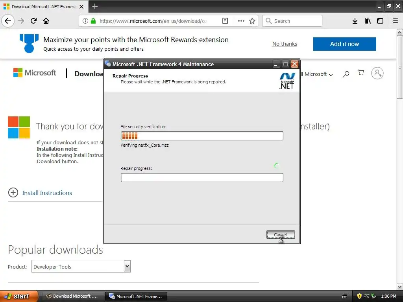Click the Firefox forward arrow
The image size is (403, 302).
tap(21, 21)
